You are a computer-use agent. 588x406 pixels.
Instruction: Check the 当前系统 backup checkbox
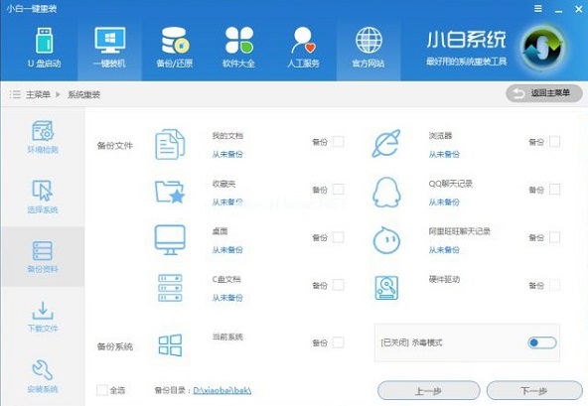(339, 342)
